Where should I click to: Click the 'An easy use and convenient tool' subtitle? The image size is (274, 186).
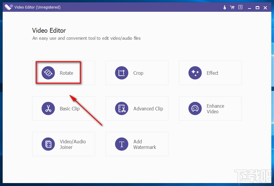click(86, 38)
